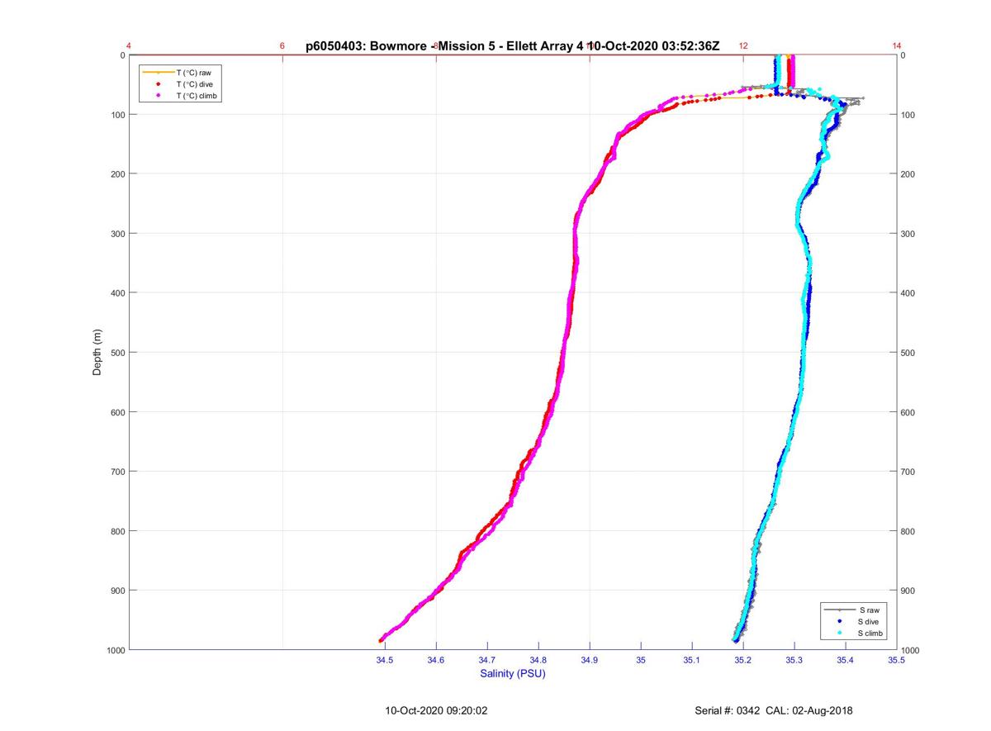Screen dimensions: 991x731
Task: Click the blue dot marker for S dive
Action: (839, 621)
